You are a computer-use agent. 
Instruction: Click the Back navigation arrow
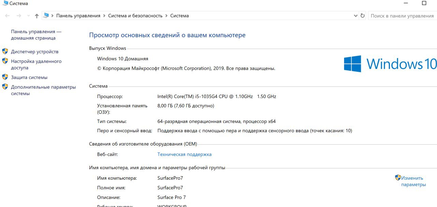[8, 16]
